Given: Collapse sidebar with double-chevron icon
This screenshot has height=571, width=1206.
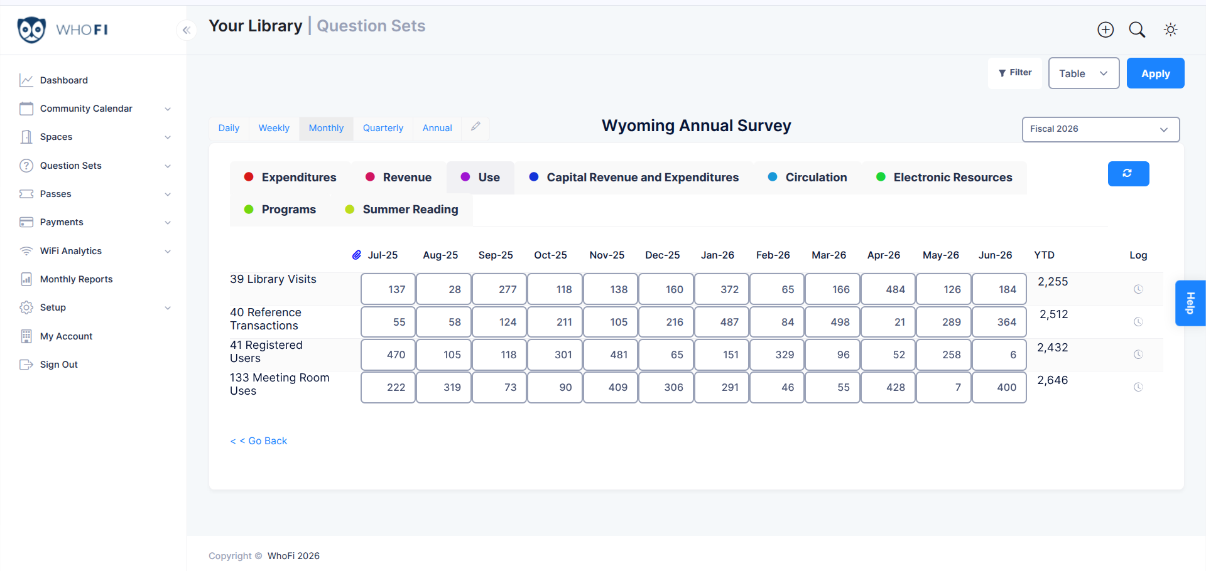Looking at the screenshot, I should click(x=187, y=30).
